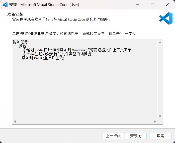
Task: Click the scroll up arrow in summary box
Action: click(160, 43)
